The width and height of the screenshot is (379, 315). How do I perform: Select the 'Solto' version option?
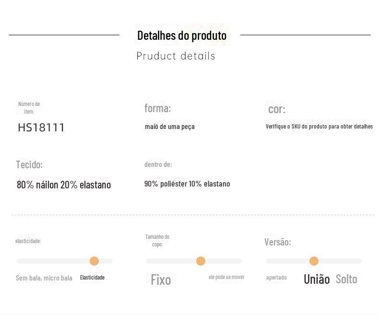[346, 279]
